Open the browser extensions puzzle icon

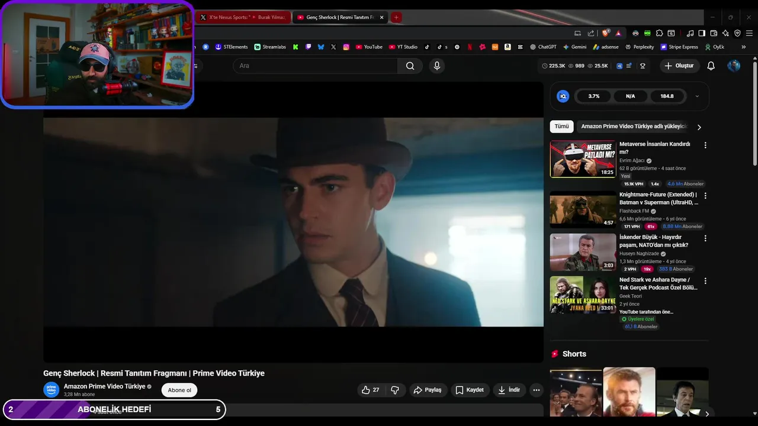click(659, 34)
